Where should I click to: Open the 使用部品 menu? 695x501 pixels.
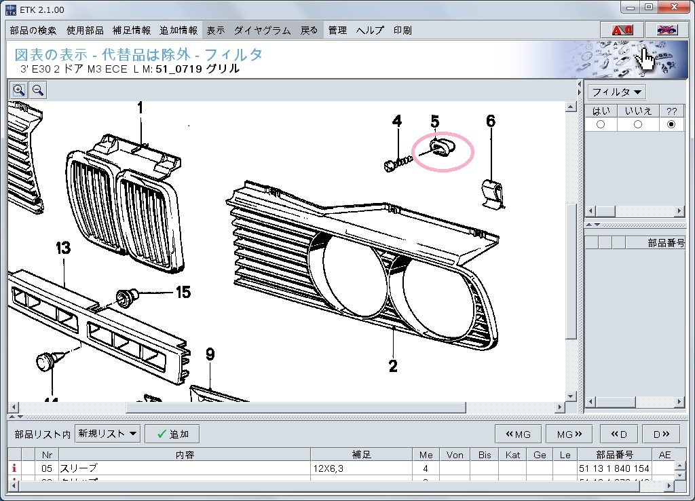[x=85, y=30]
